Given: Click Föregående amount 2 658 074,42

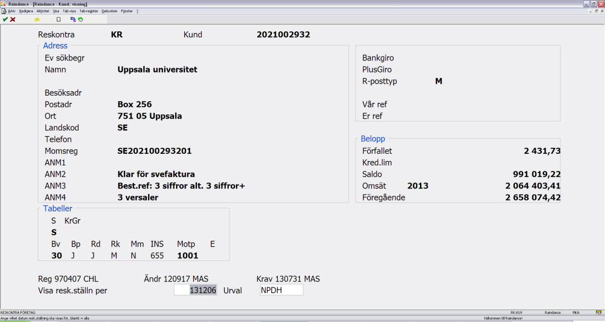Looking at the screenshot, I should pos(533,197).
